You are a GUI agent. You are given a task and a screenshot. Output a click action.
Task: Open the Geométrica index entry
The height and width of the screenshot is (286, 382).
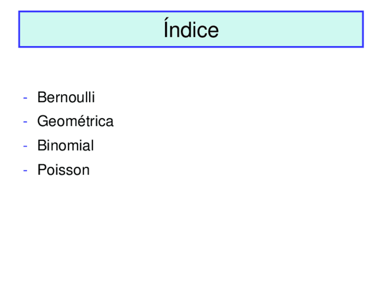pos(75,121)
